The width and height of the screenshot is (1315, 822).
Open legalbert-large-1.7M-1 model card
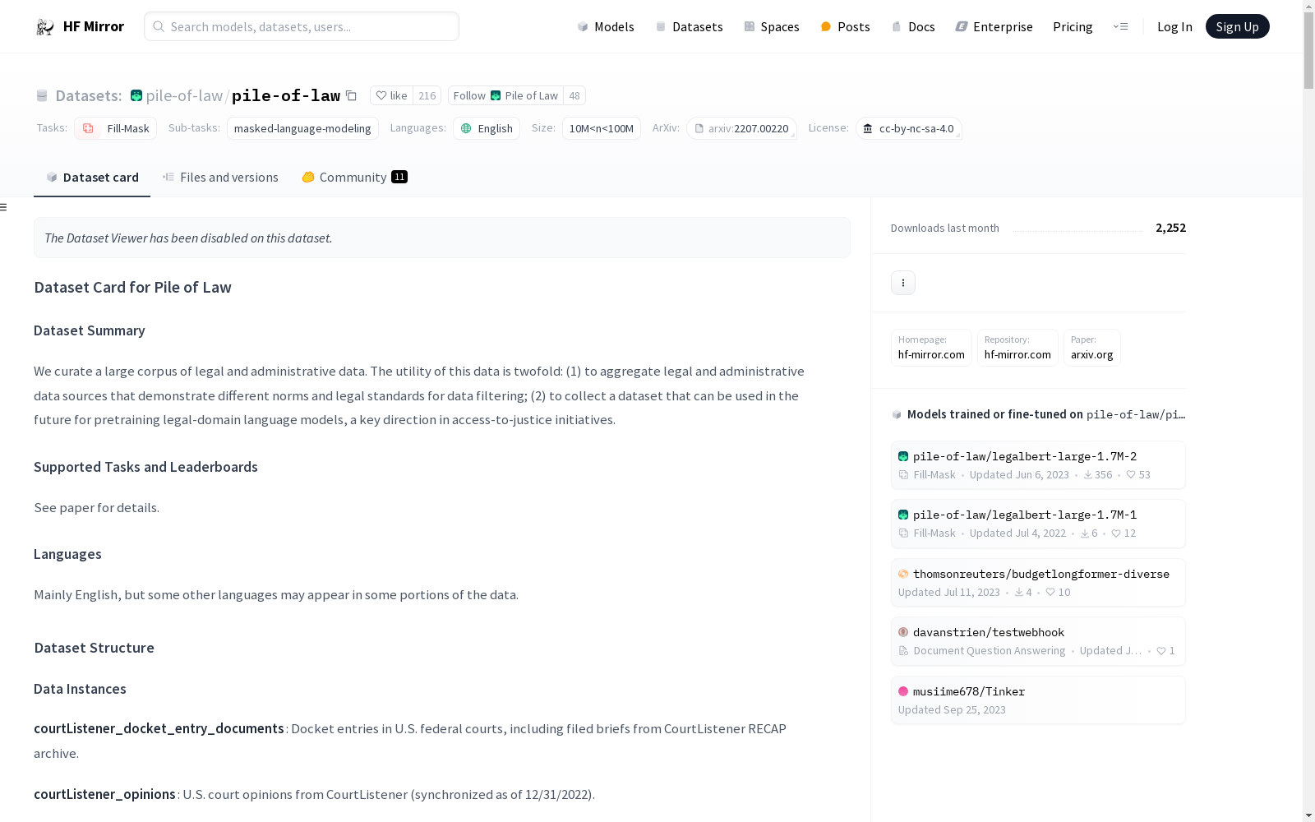pos(1038,524)
